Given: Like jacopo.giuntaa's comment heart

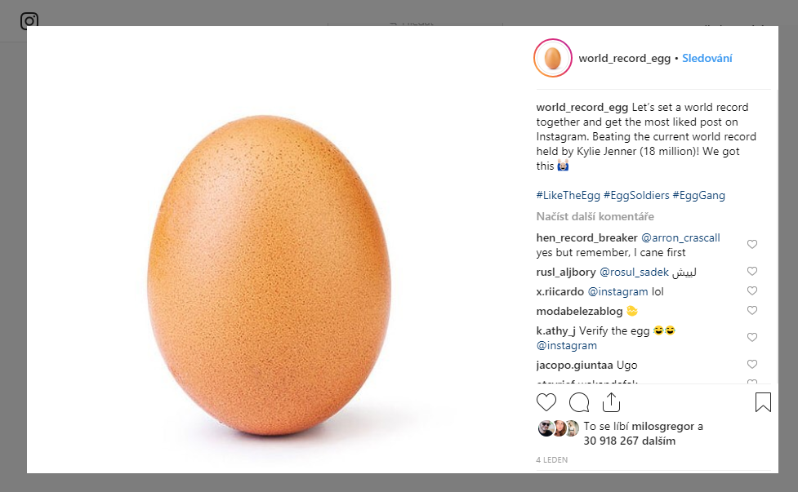Looking at the screenshot, I should pos(752,365).
